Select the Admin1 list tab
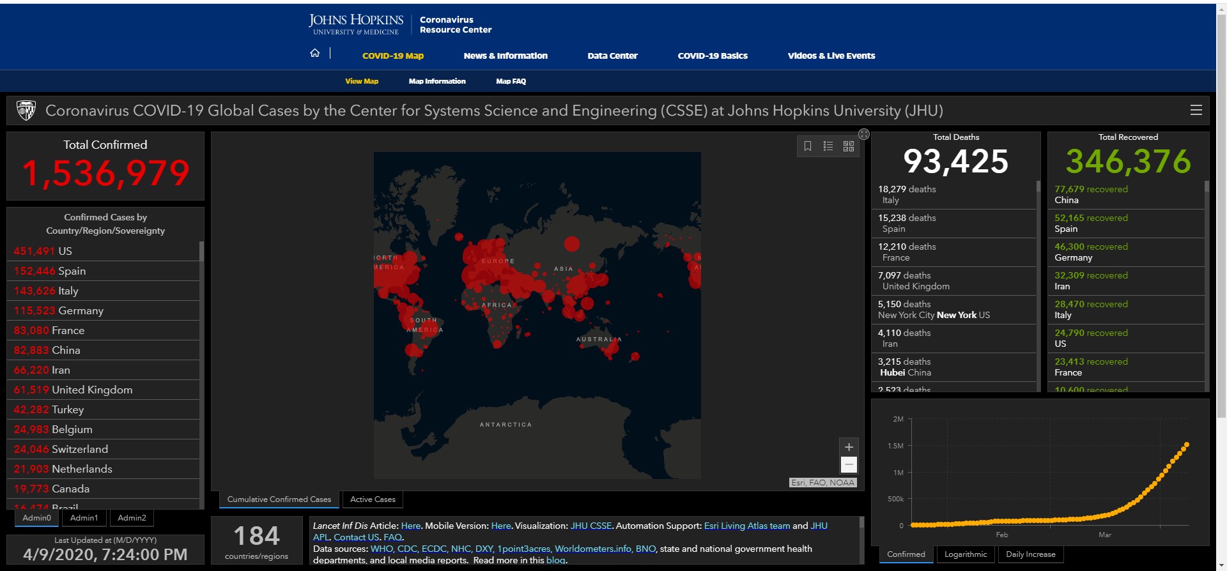Image resolution: width=1227 pixels, height=571 pixels. (84, 518)
